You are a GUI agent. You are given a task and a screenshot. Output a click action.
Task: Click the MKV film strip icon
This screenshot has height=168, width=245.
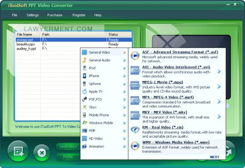[x=135, y=116]
